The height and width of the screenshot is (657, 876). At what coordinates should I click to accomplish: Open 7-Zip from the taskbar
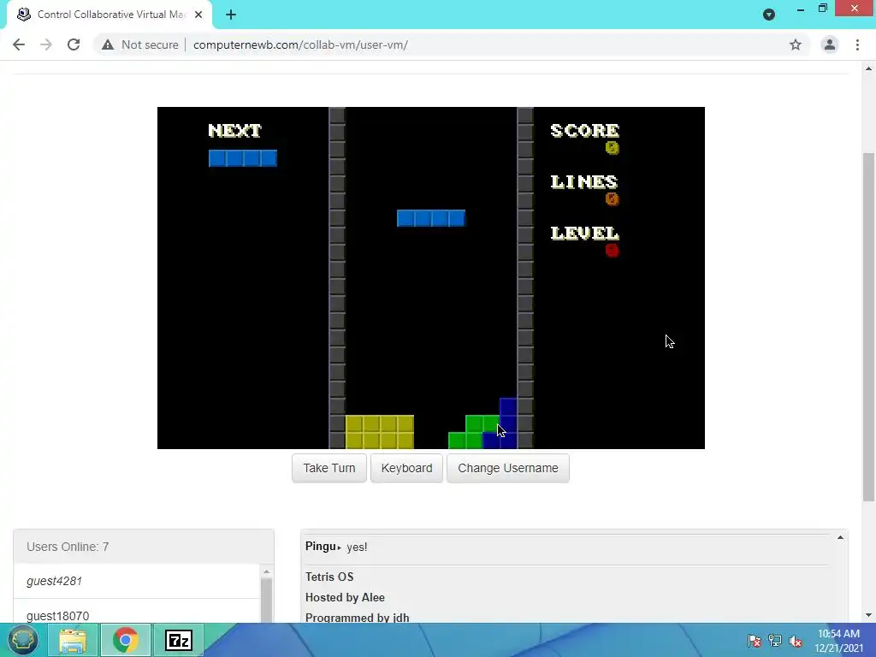tap(179, 640)
